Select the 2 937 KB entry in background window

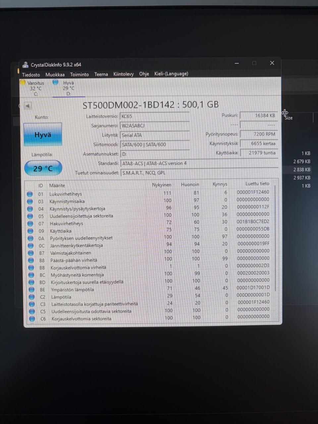[302, 178]
